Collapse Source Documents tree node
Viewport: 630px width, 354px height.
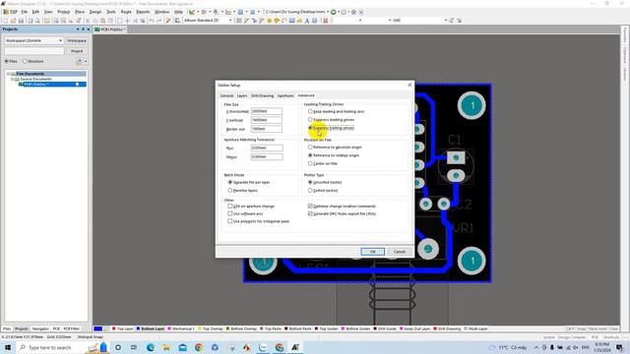(x=13, y=79)
